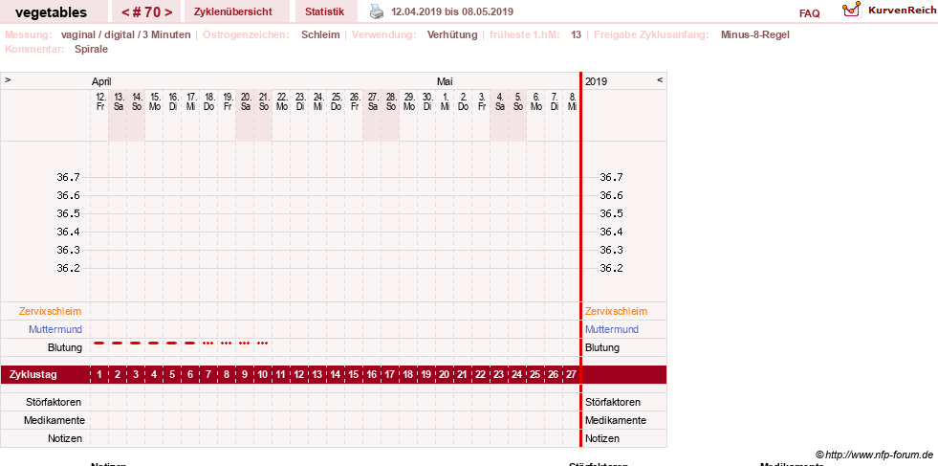Click the left '>' arrow beside April
This screenshot has height=466, width=938.
click(8, 79)
